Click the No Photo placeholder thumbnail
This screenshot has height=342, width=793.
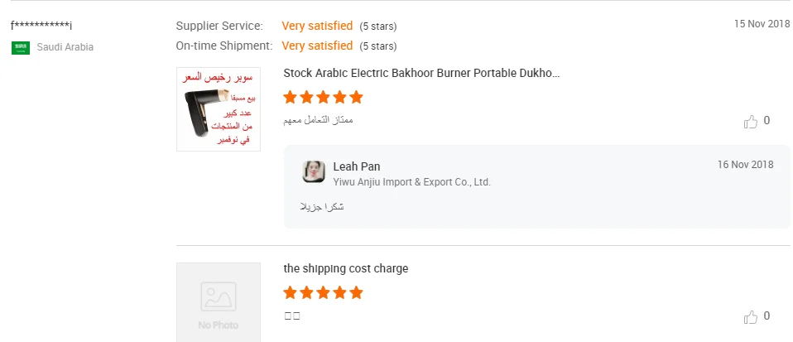click(219, 303)
